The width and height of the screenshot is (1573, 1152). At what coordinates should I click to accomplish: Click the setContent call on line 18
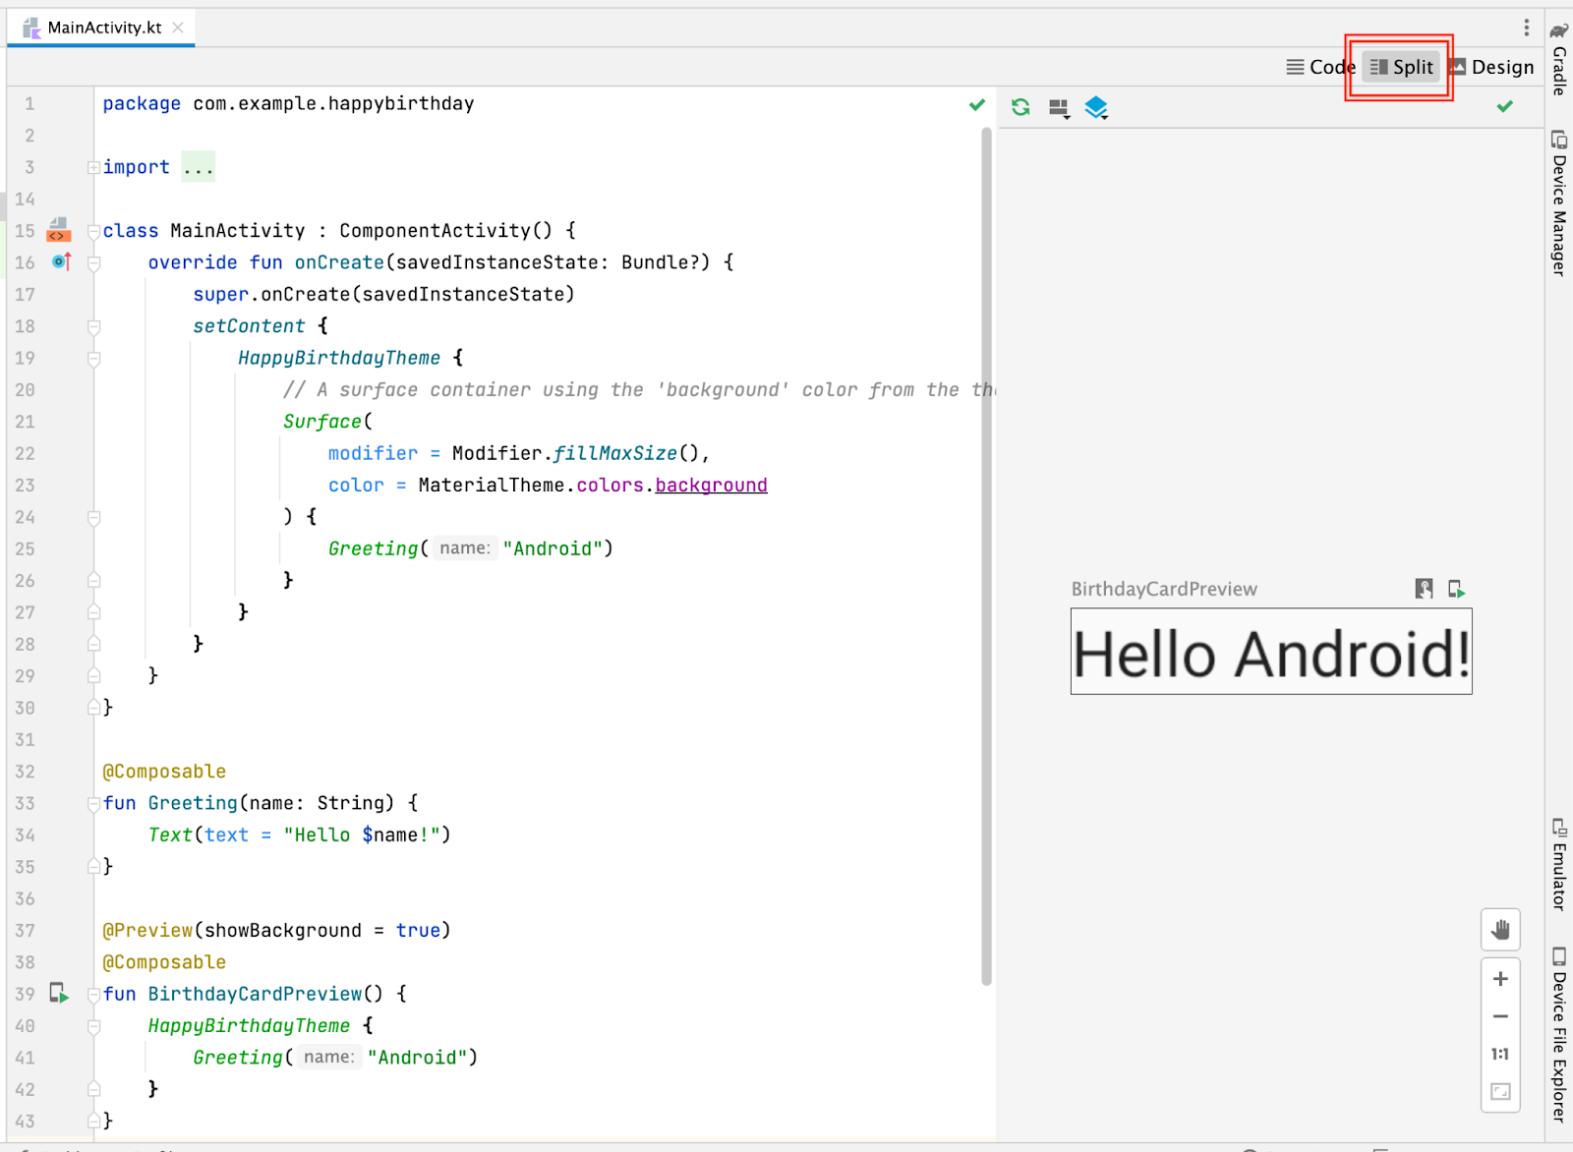tap(249, 325)
